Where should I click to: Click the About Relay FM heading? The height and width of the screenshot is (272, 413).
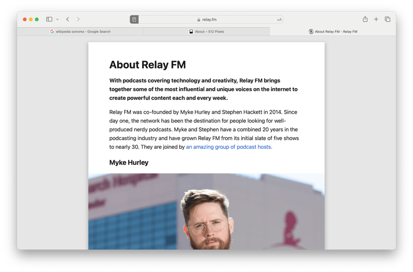point(148,65)
